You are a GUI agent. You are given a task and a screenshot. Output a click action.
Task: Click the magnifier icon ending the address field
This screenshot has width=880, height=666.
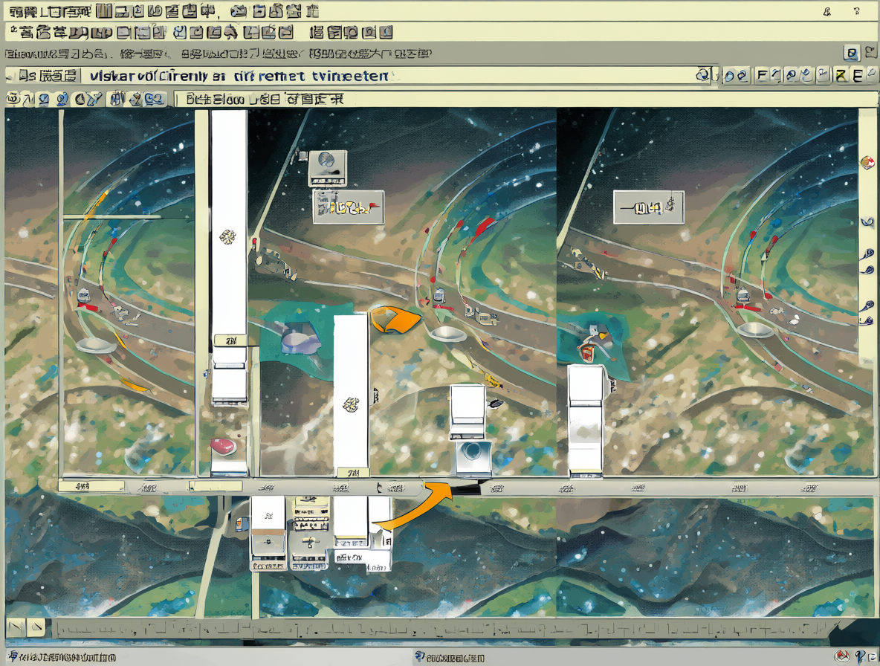702,74
